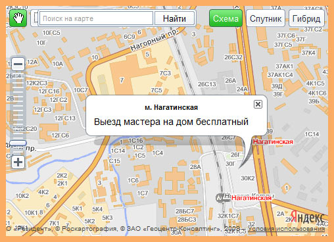Screen dimensions: 334x242
Task: Click building label 10К2
Action: tap(22, 196)
